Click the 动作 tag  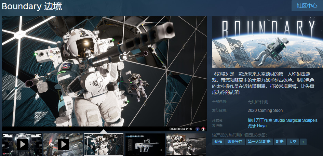218,142
